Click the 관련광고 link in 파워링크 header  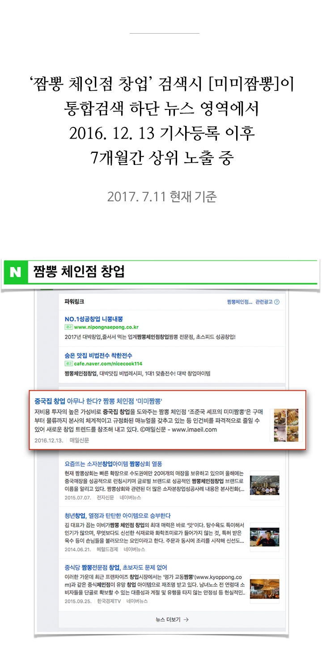click(264, 302)
